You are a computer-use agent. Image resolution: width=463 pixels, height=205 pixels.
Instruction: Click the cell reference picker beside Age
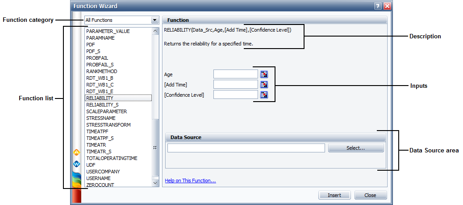tap(264, 74)
